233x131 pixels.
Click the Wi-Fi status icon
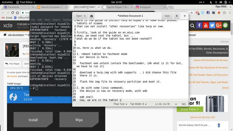click(x=216, y=2)
